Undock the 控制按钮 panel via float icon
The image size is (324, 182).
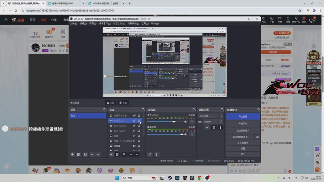pos(259,110)
